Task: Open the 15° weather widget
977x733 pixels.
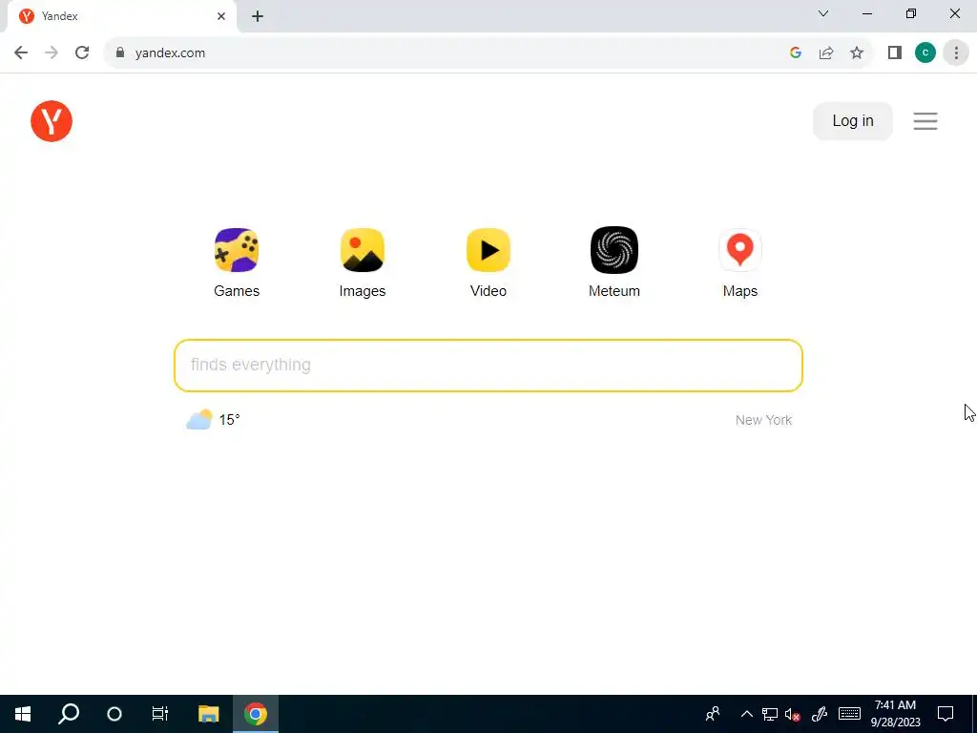Action: (x=213, y=420)
